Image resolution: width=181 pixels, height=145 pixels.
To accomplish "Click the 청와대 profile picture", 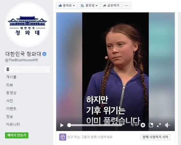I will pyautogui.click(x=27, y=25).
